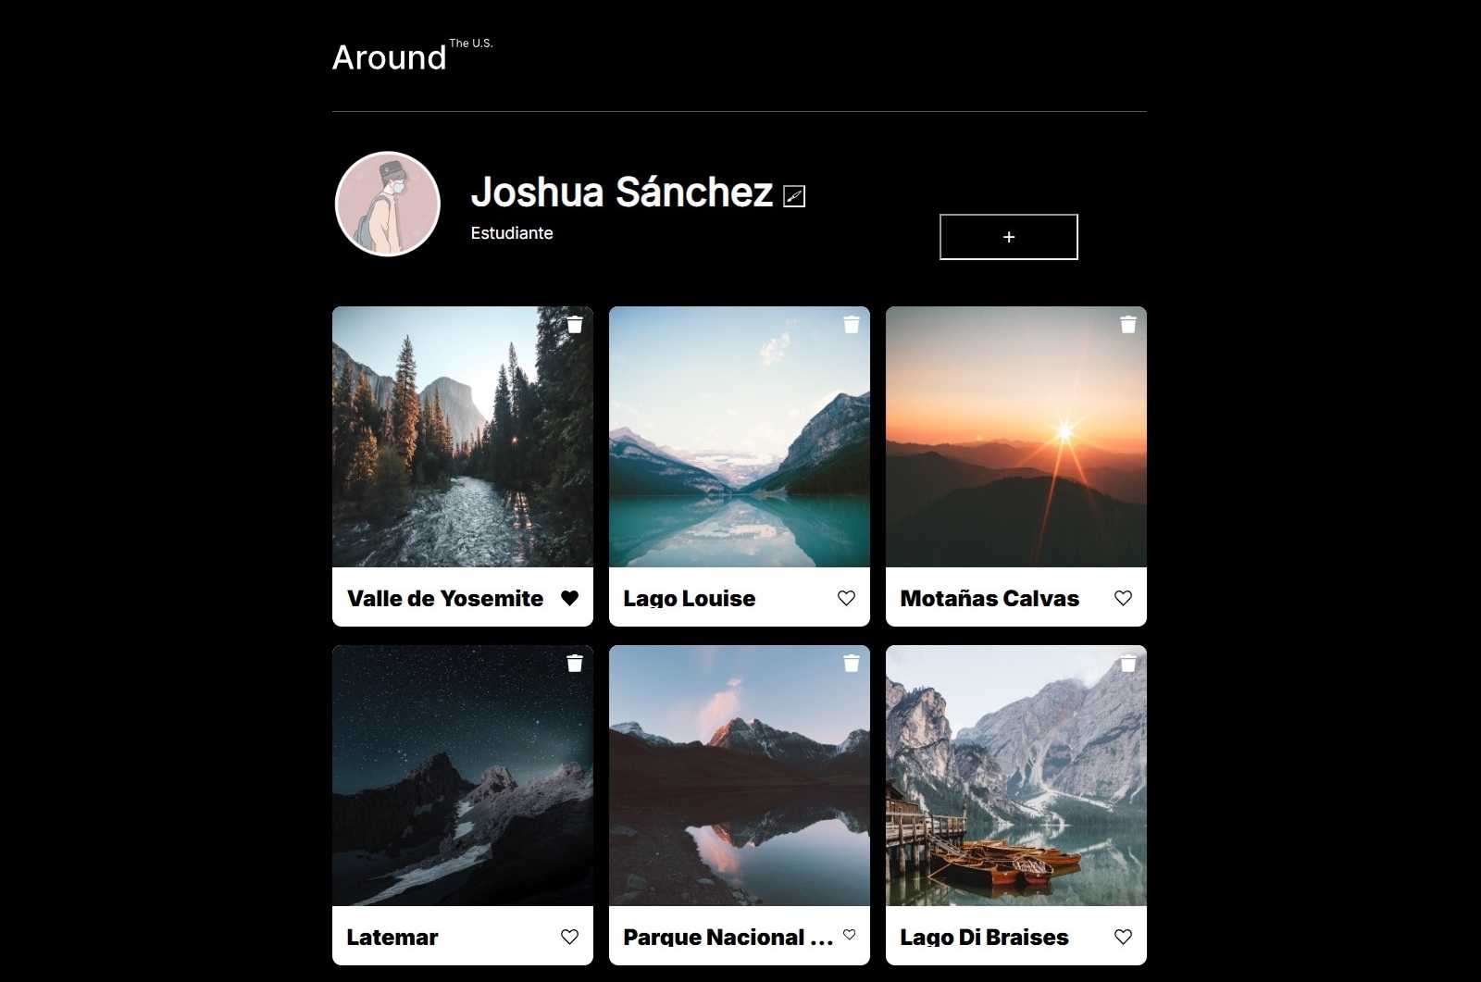Click the edit profile pencil icon
The height and width of the screenshot is (982, 1481).
794,196
